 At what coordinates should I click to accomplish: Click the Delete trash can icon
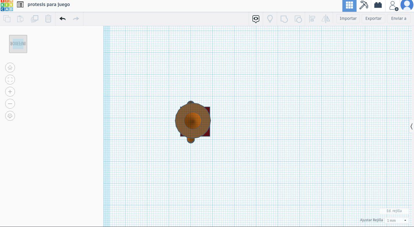pyautogui.click(x=48, y=19)
